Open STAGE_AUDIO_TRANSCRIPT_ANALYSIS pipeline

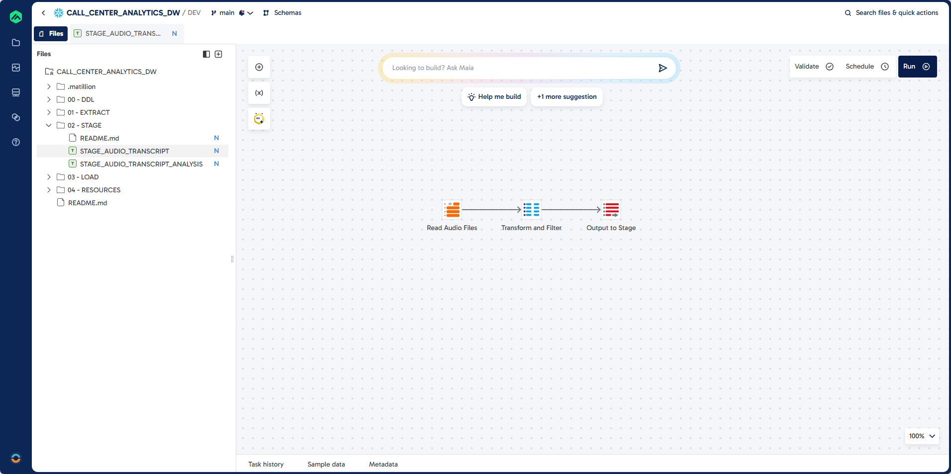tap(141, 163)
